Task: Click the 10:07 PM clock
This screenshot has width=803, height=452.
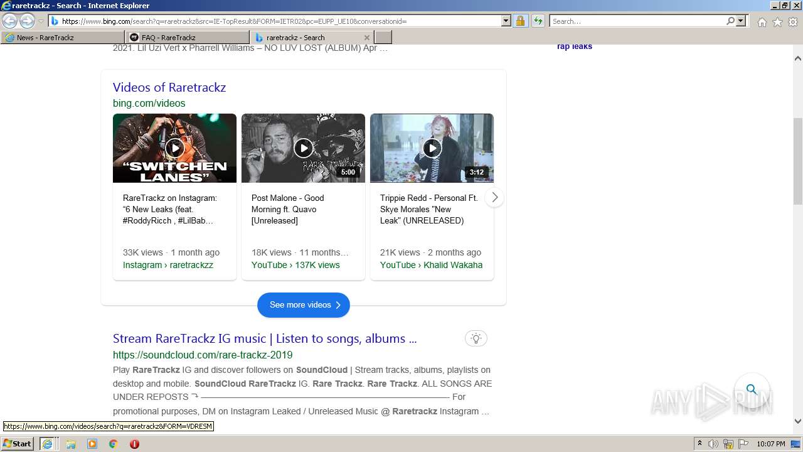Action: [771, 444]
